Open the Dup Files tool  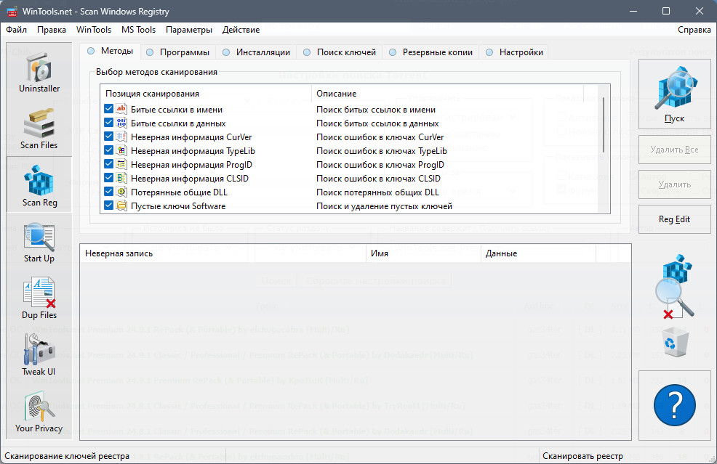(x=39, y=298)
